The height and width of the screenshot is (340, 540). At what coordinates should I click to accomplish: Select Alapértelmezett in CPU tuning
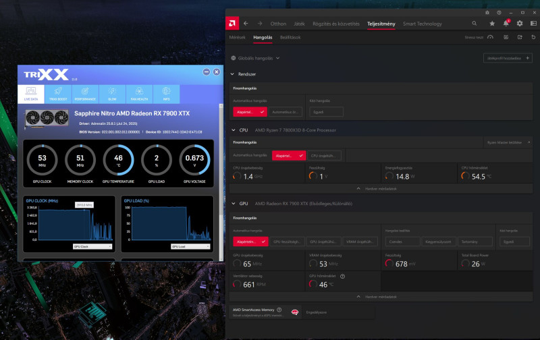pyautogui.click(x=289, y=156)
